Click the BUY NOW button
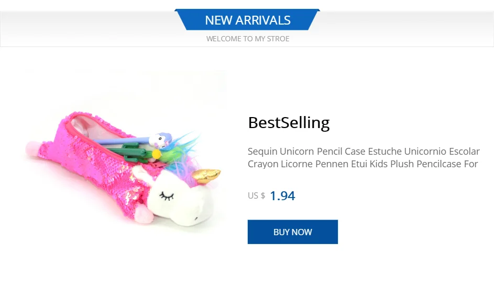The height and width of the screenshot is (300, 494). [292, 232]
